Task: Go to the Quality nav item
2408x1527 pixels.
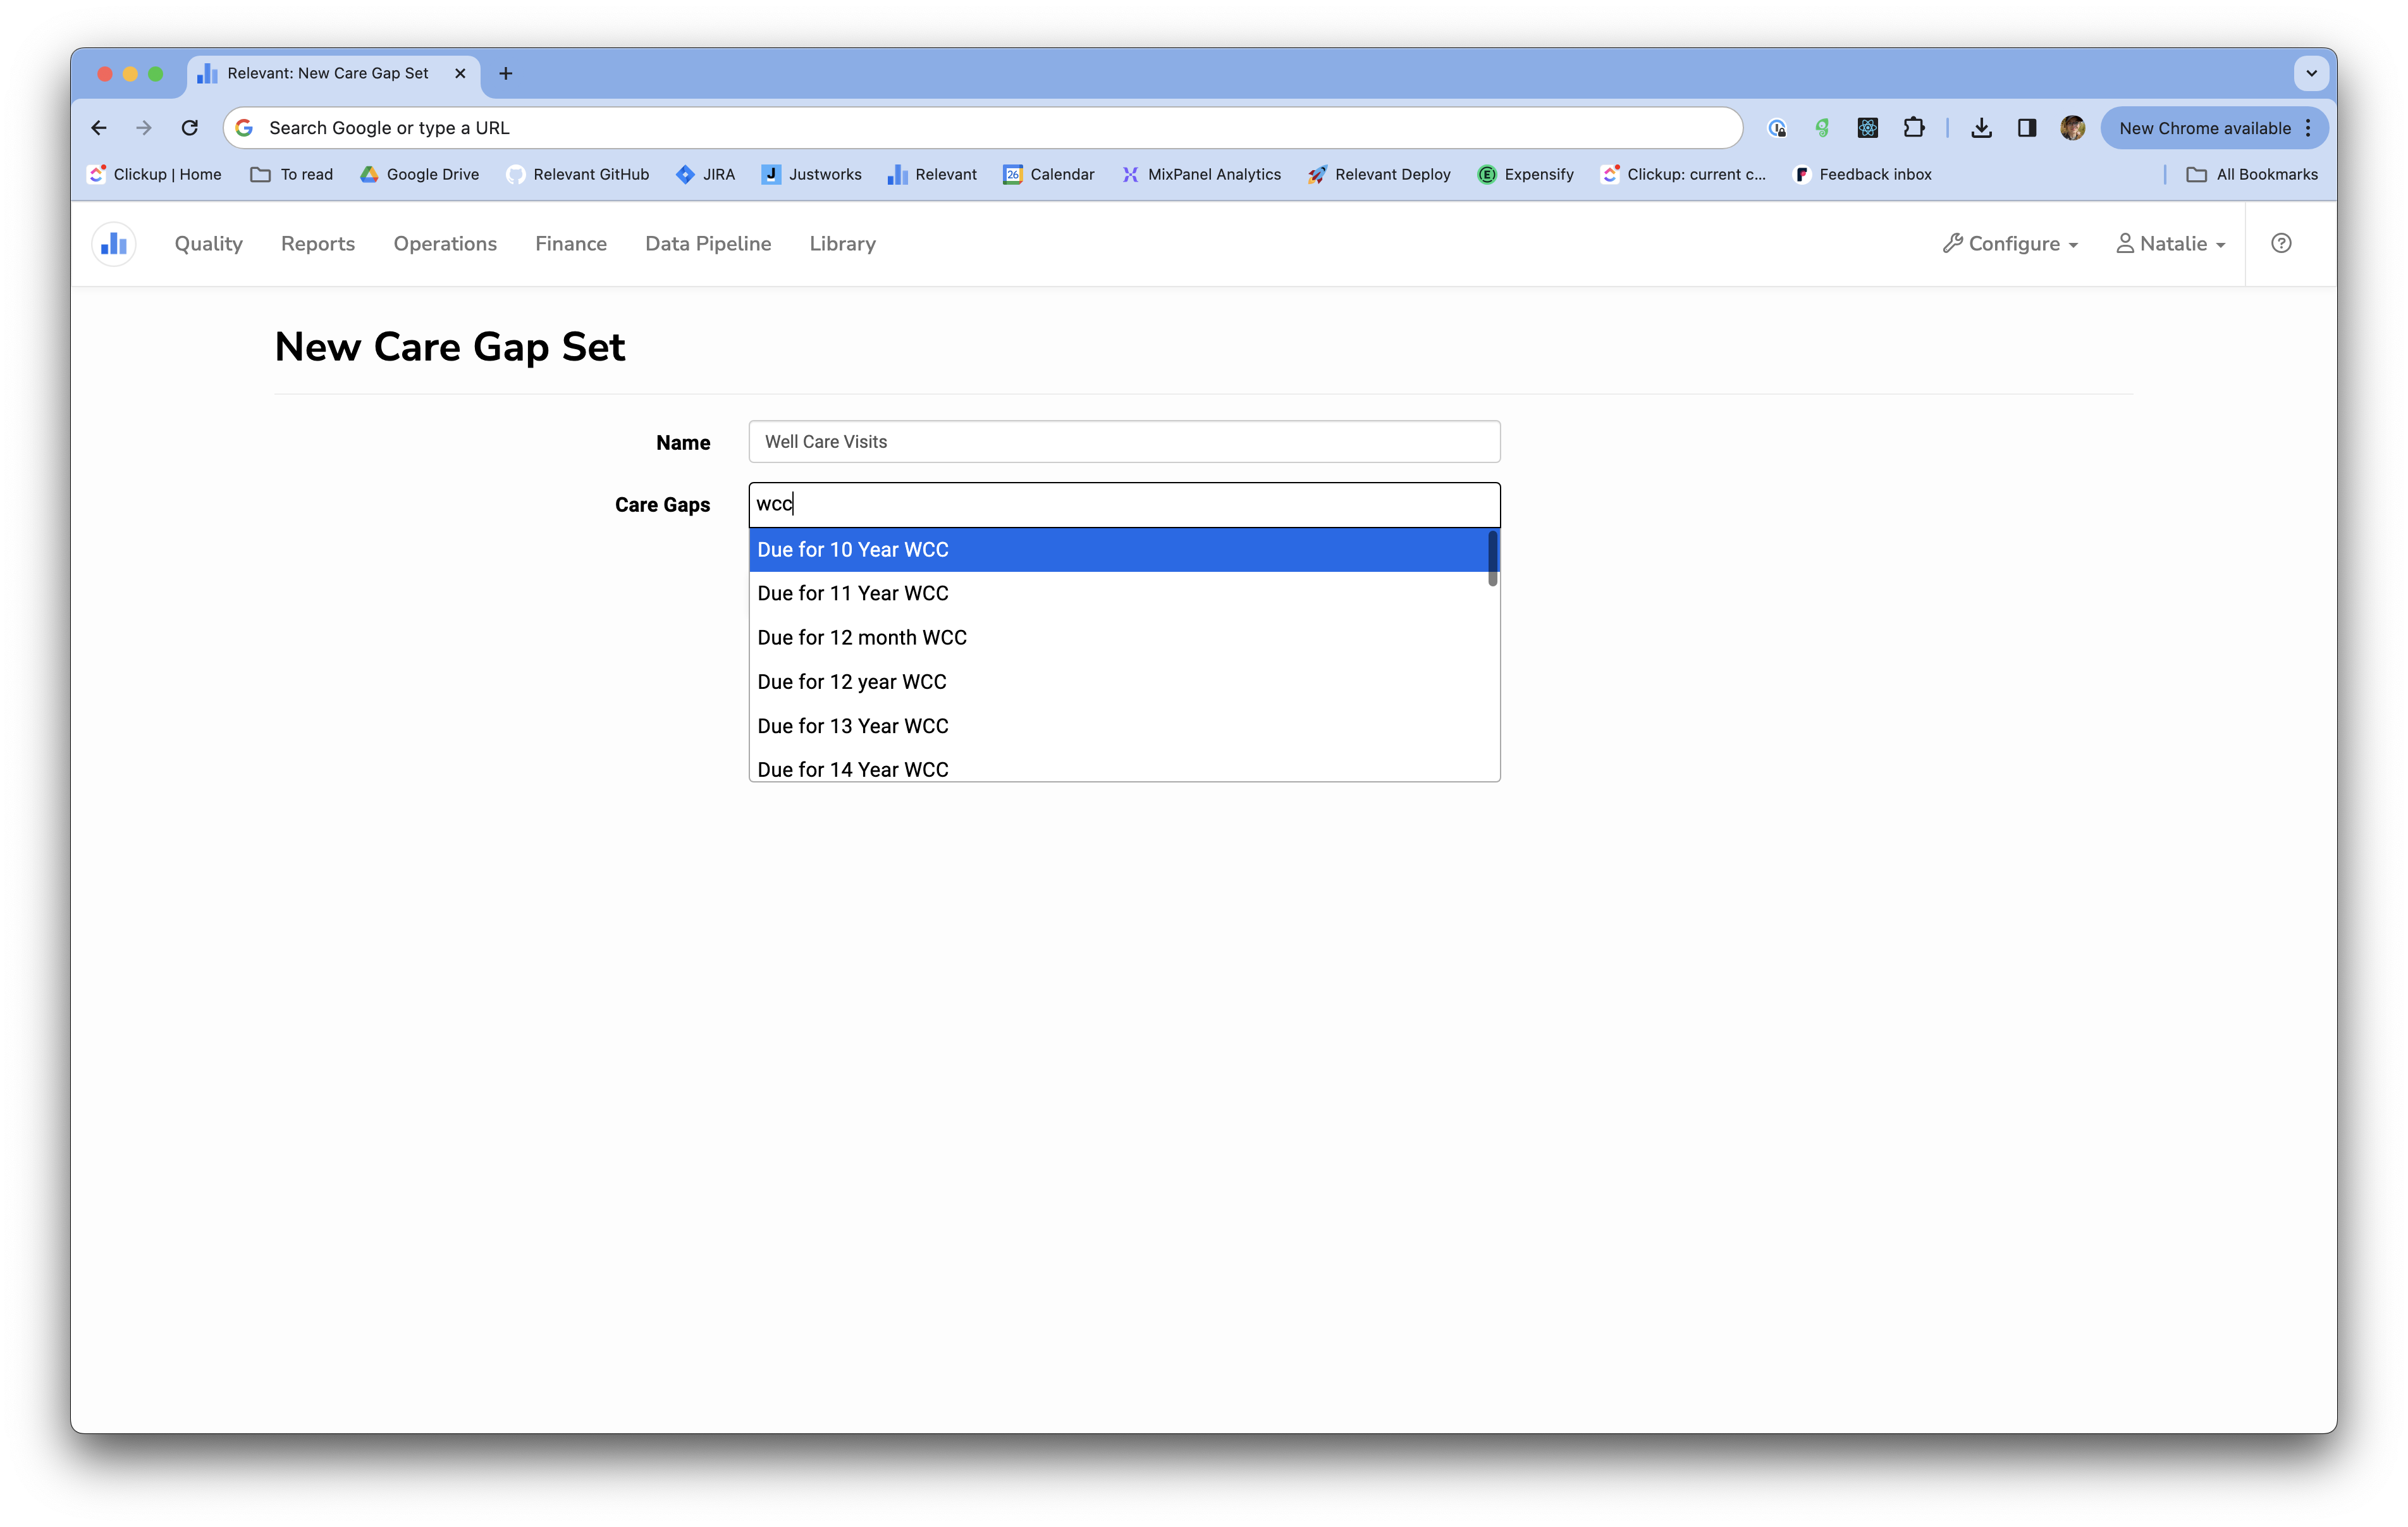Action: [208, 243]
